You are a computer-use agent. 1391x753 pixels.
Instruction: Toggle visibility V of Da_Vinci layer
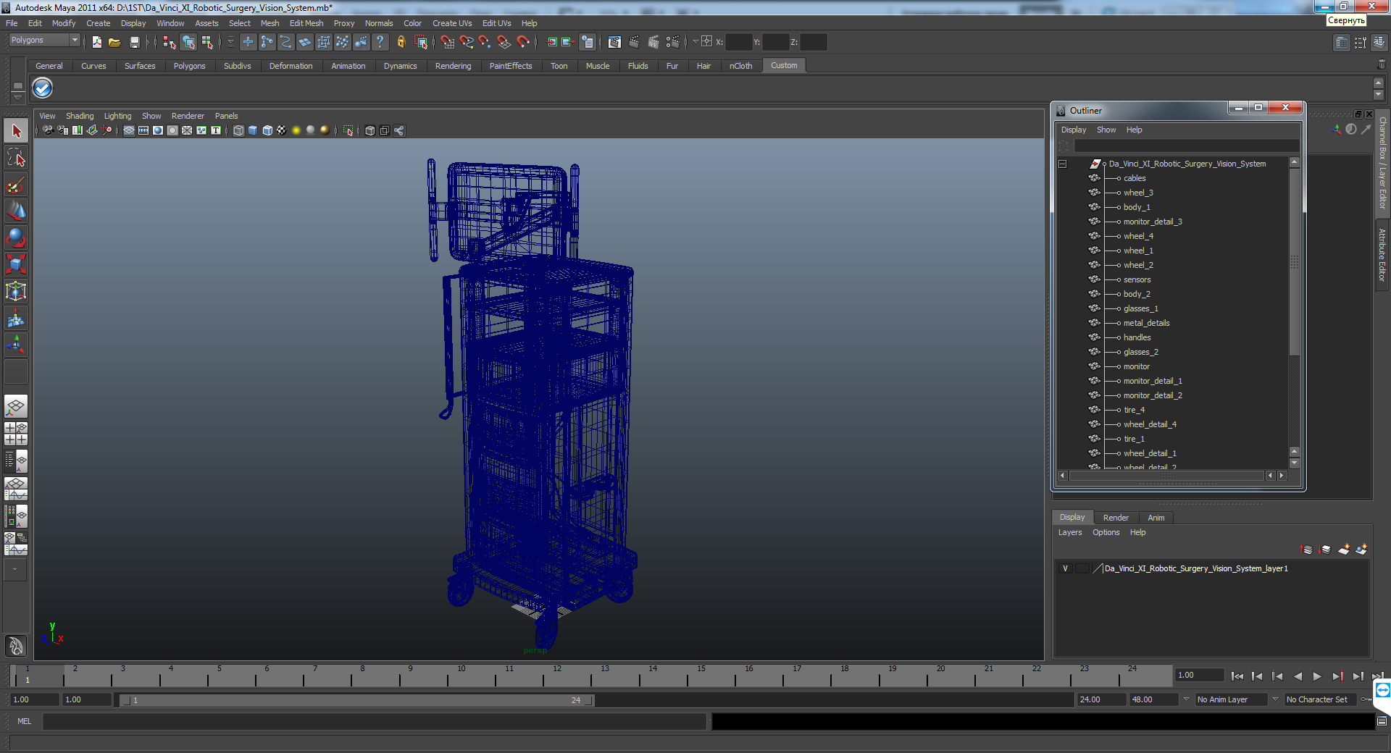1065,568
